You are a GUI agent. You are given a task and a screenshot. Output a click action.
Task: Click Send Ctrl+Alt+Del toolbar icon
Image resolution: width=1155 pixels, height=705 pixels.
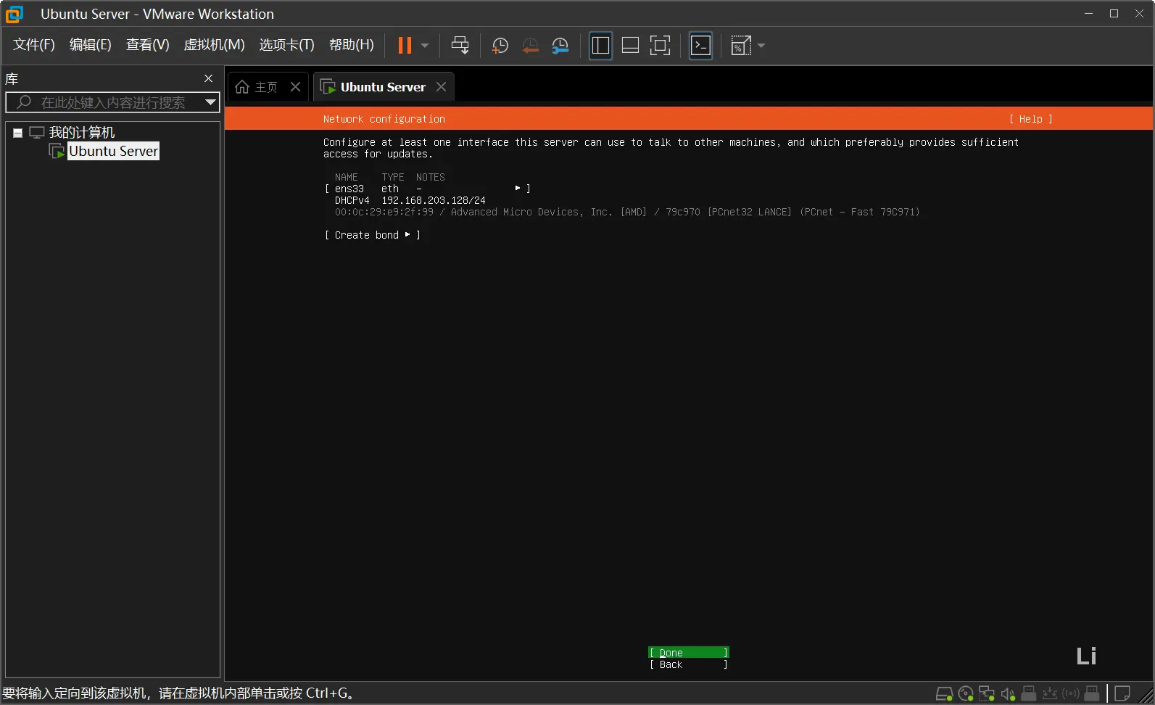click(460, 46)
